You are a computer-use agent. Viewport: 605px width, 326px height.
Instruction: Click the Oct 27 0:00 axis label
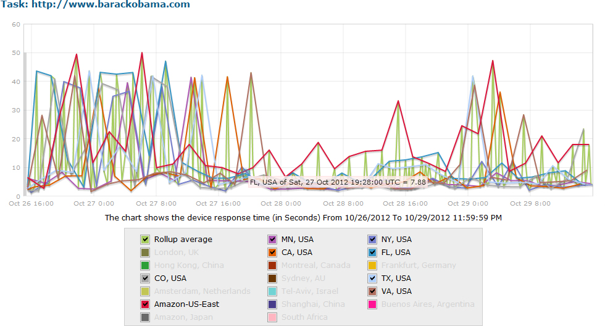[94, 204]
